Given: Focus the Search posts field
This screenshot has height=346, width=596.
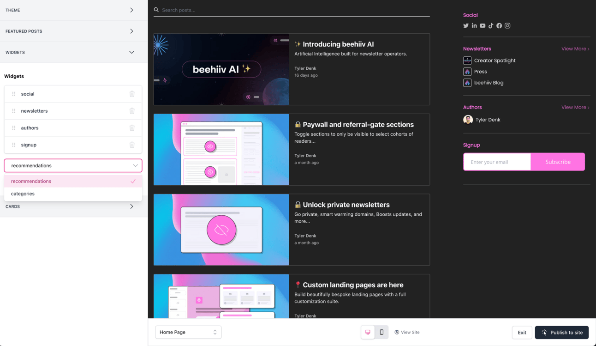Looking at the screenshot, I should [x=292, y=10].
